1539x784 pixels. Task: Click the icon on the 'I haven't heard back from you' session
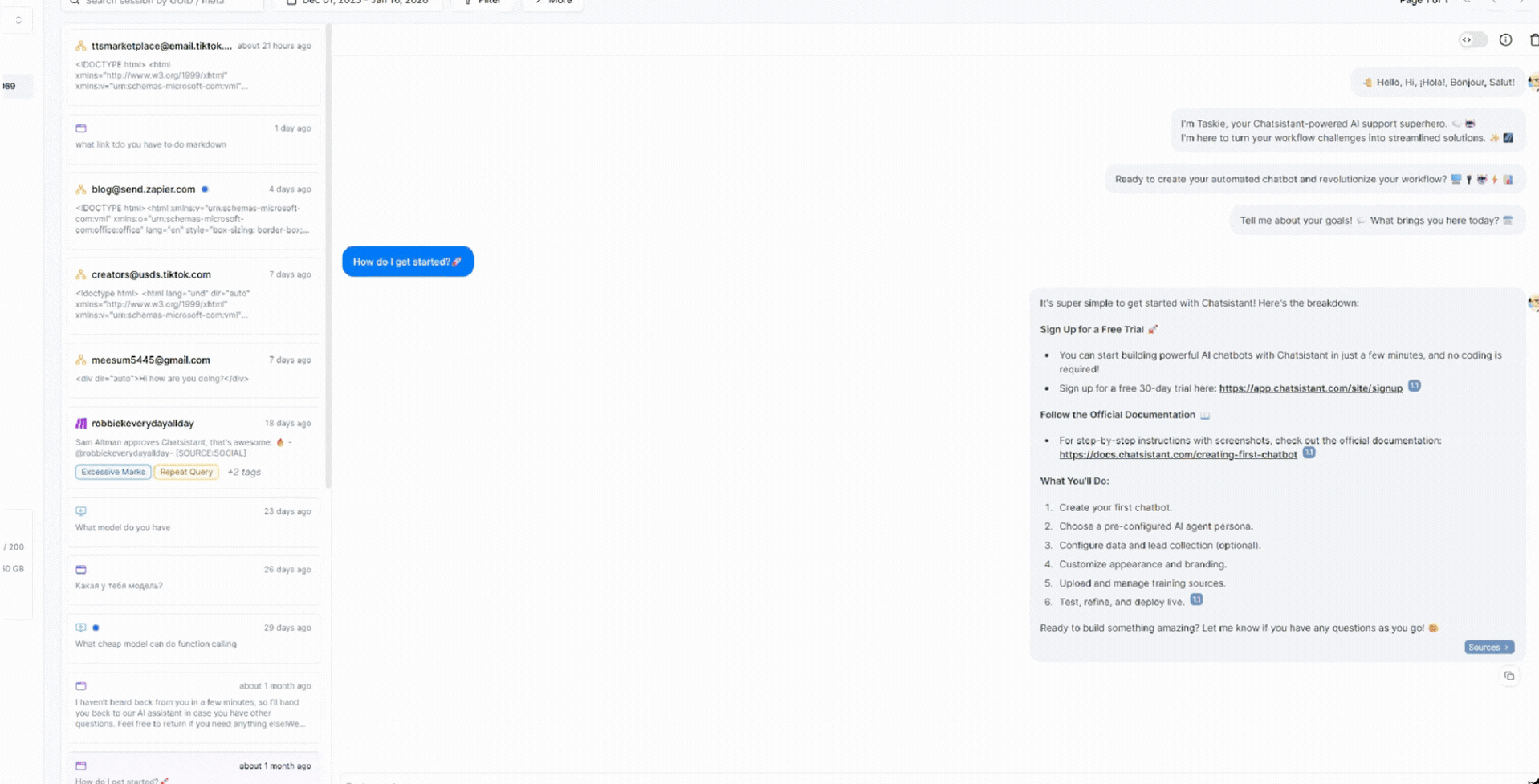81,686
